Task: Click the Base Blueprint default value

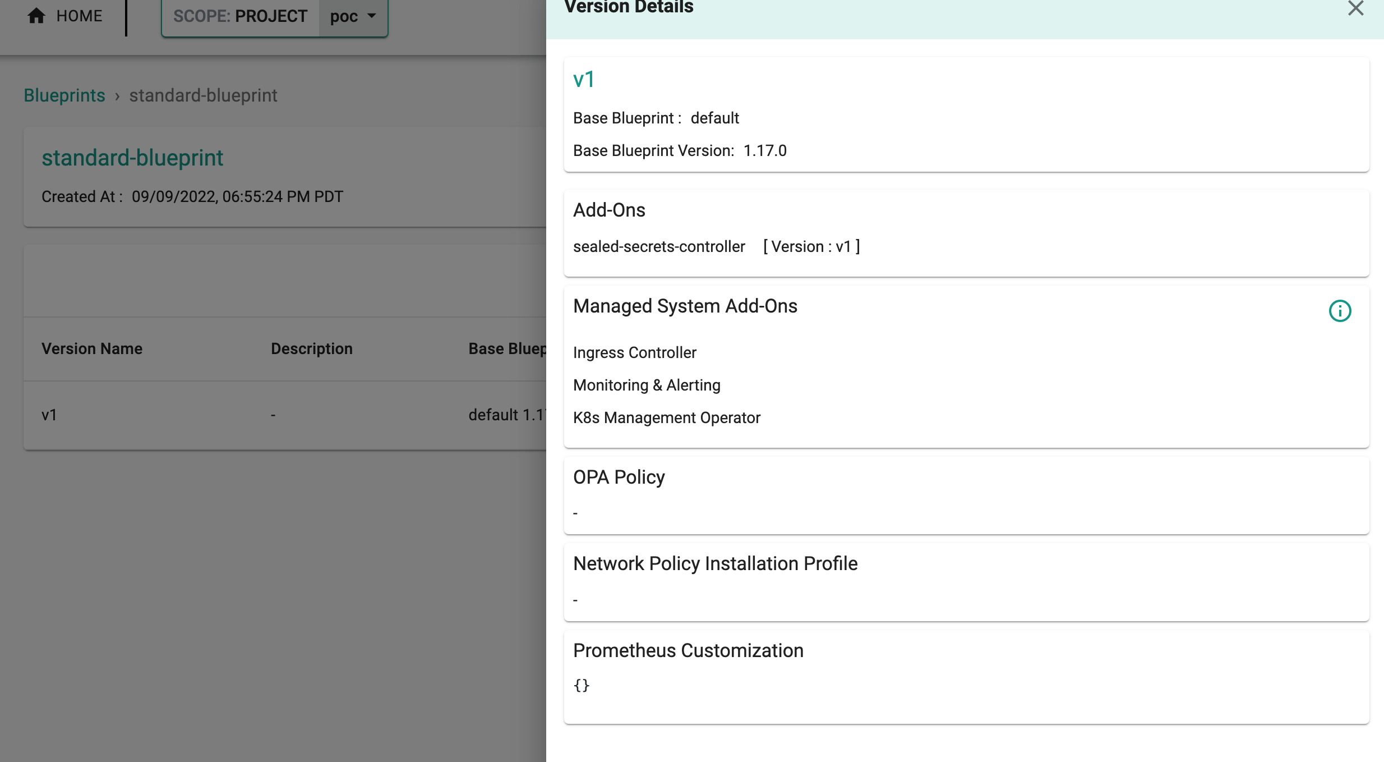Action: [x=714, y=118]
